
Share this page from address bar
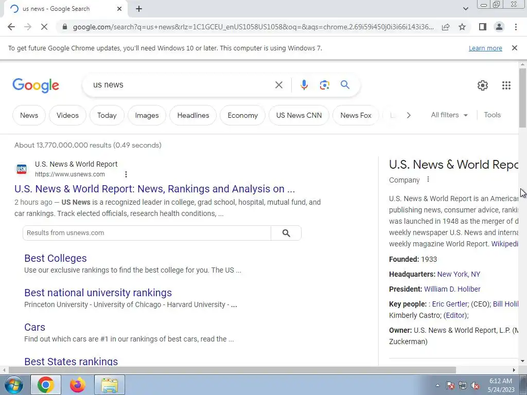[x=446, y=27]
